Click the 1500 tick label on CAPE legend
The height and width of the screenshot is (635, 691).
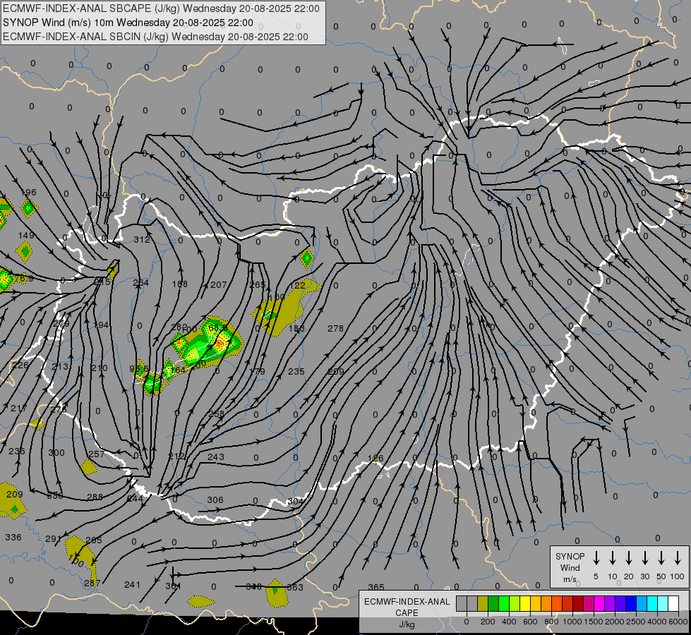tap(594, 622)
